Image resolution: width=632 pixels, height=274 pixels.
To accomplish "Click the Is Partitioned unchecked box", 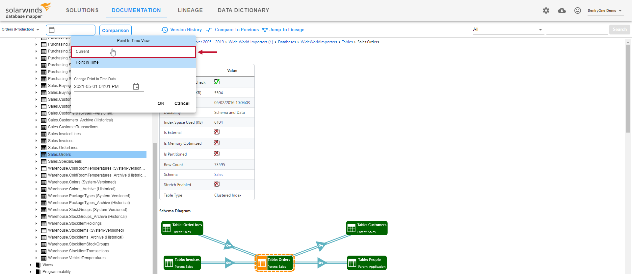I will coord(217,154).
